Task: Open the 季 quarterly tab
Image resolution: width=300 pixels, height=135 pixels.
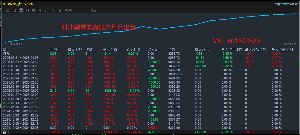Action: [x=34, y=11]
